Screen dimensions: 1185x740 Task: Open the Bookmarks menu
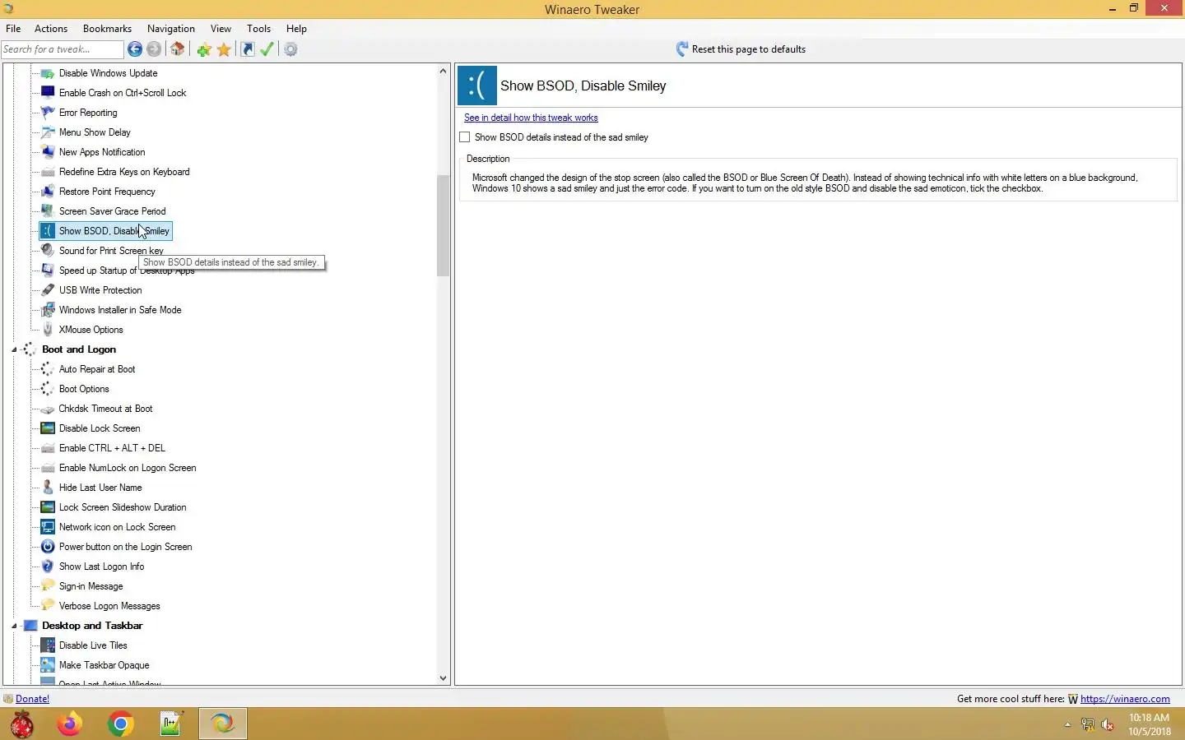(107, 28)
